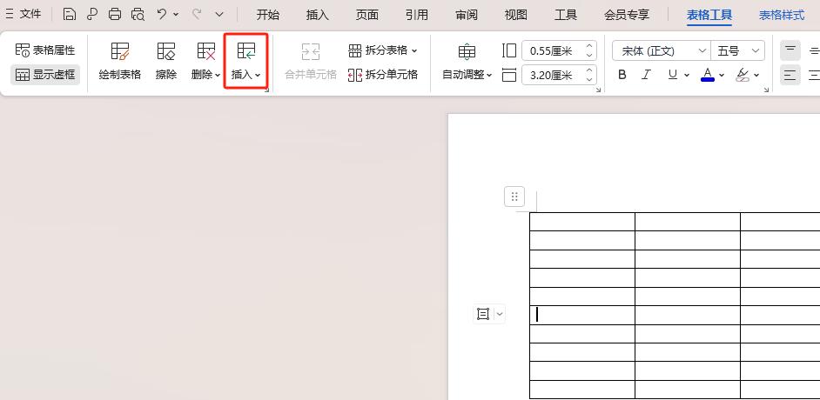
Task: Select the Eraser (擦除) tool
Action: tap(165, 61)
